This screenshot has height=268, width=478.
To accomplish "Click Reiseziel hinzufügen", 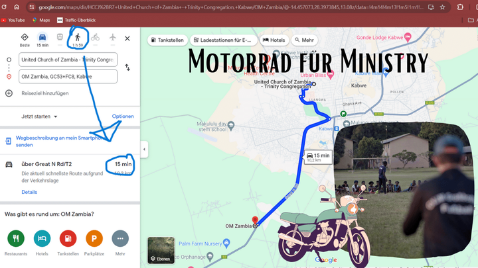I will click(x=45, y=93).
